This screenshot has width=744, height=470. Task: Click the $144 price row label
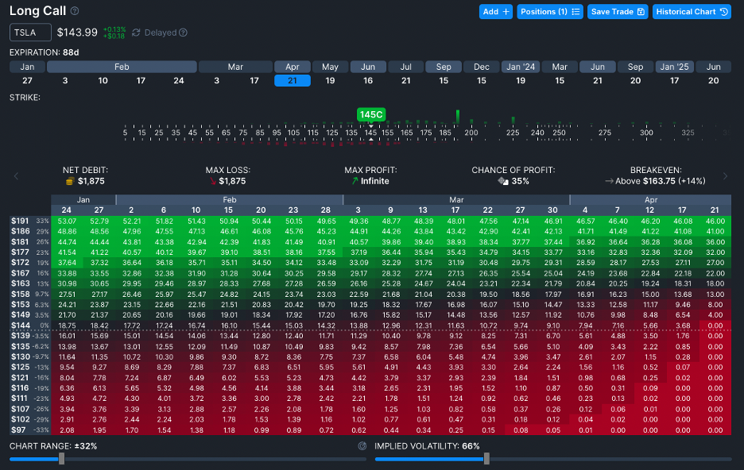tap(21, 326)
